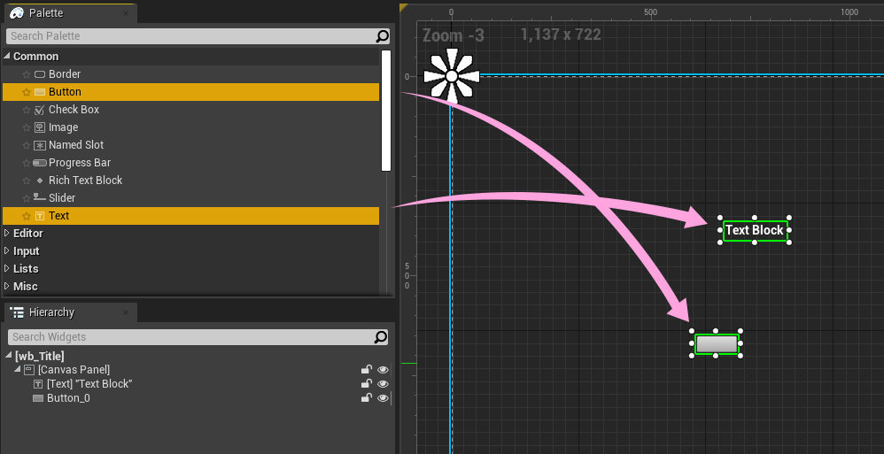This screenshot has width=884, height=454.
Task: Expand the Misc palette category
Action: coord(7,286)
